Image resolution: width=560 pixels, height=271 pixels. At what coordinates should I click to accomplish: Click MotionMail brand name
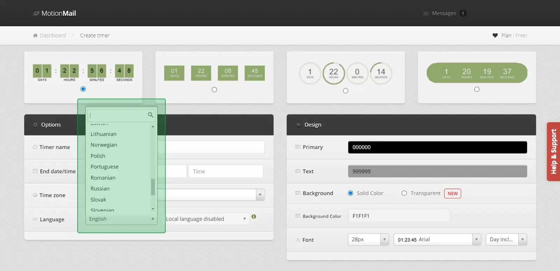pos(59,13)
